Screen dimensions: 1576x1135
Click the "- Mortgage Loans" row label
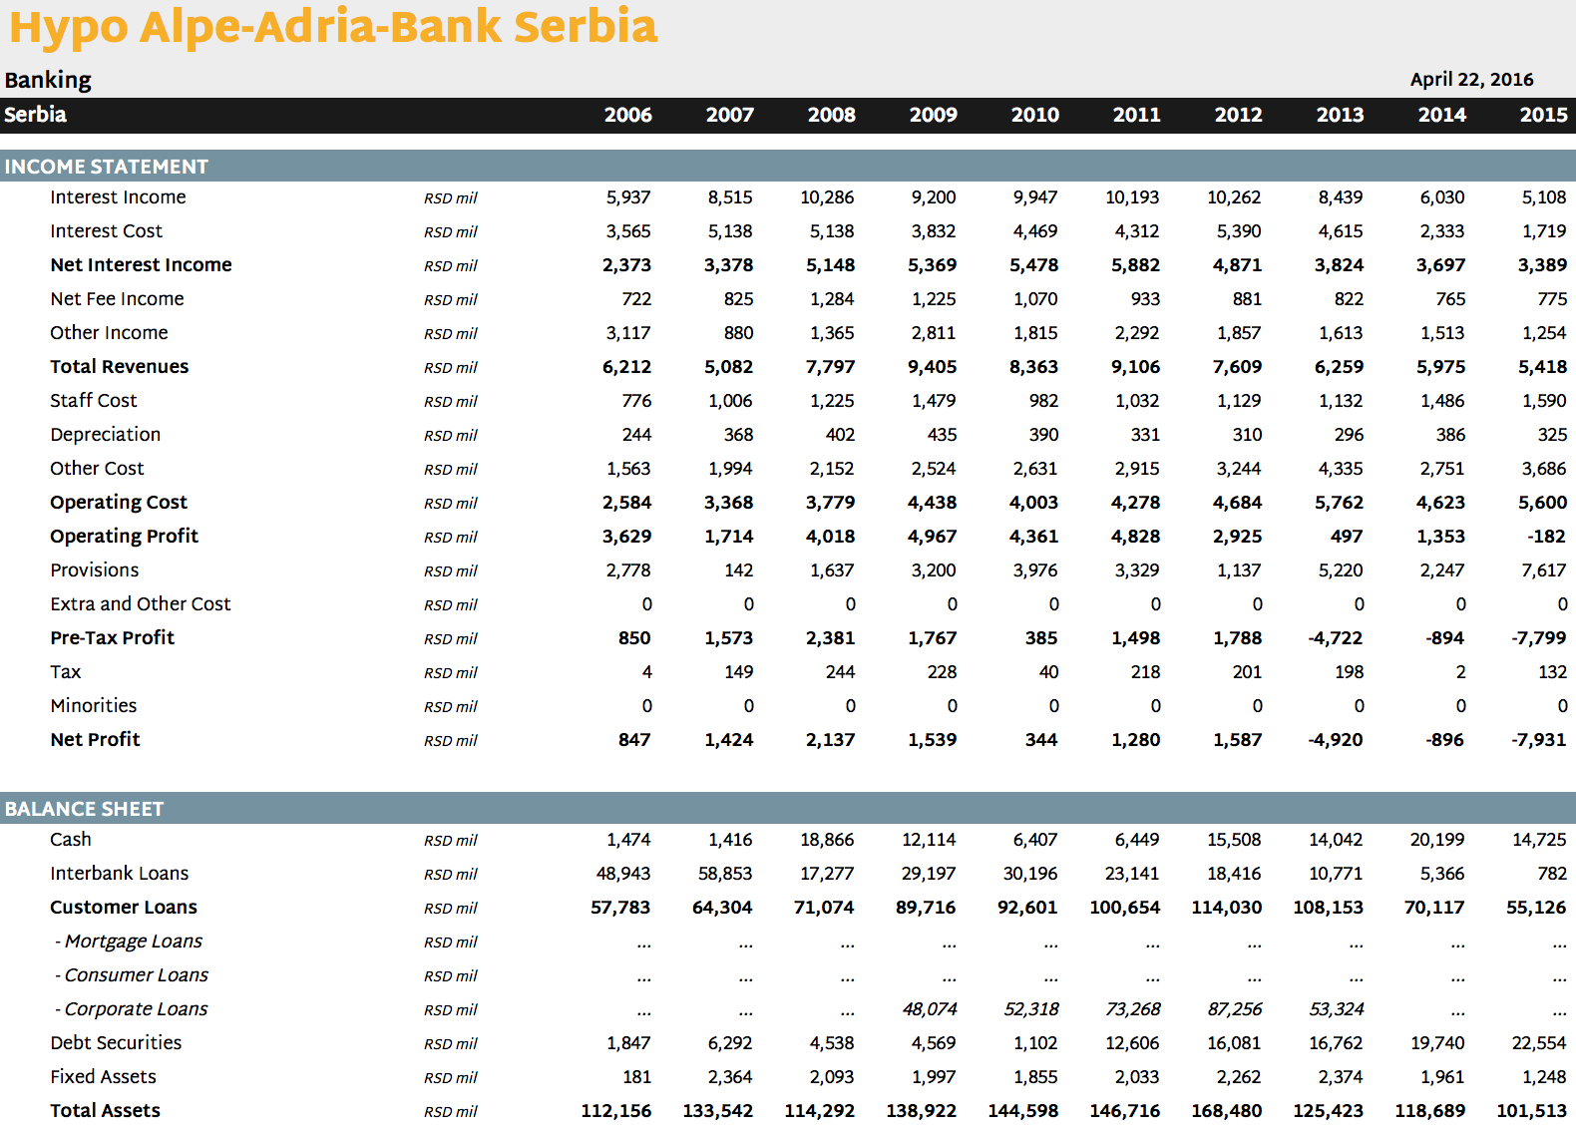pos(129,942)
